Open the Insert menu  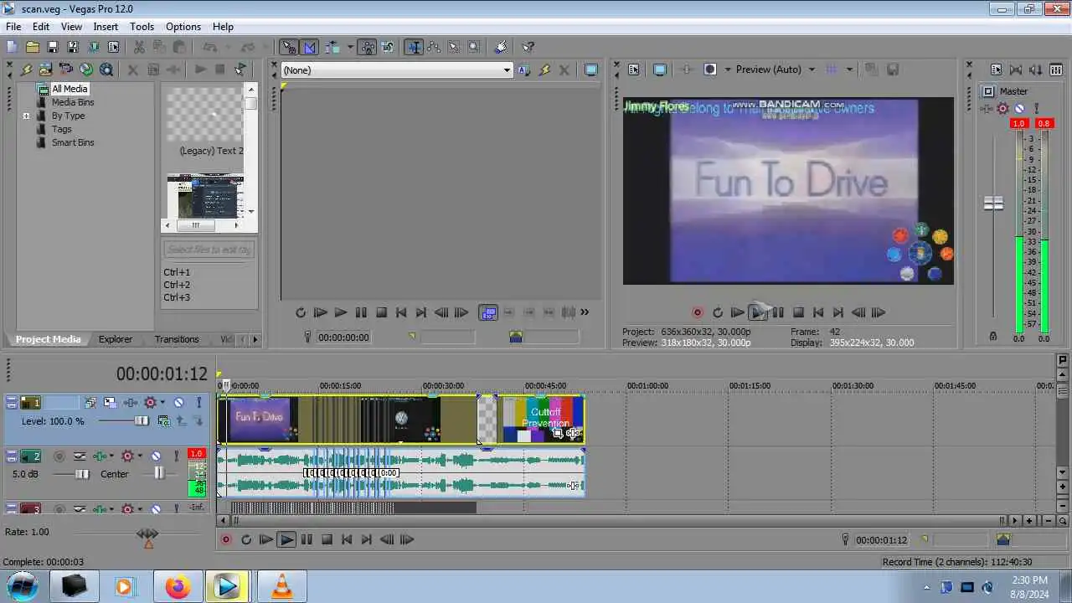(x=106, y=27)
